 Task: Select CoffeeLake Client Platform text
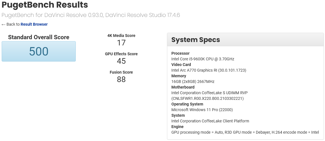pos(210,121)
